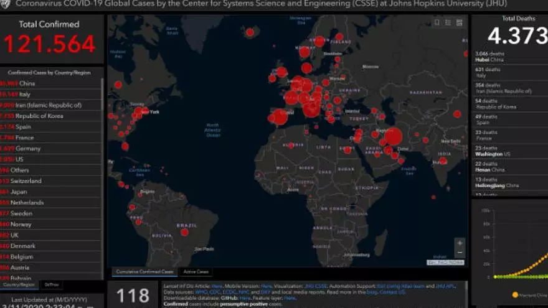Image resolution: width=548 pixels, height=308 pixels.
Task: Open the map bookmarks icon
Action: tap(438, 23)
